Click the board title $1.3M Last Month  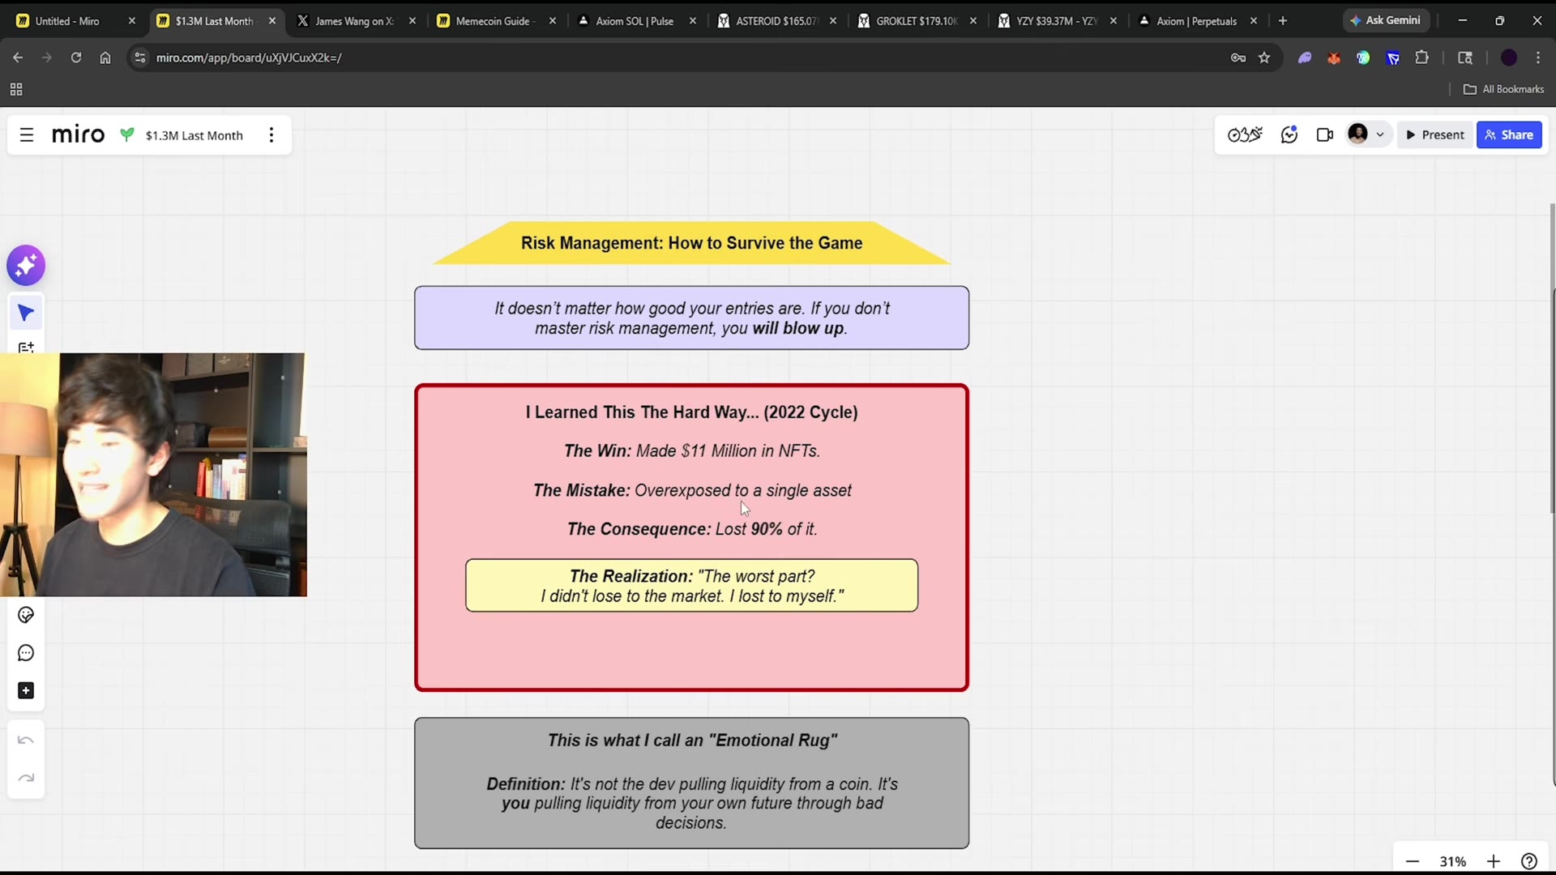coord(194,135)
